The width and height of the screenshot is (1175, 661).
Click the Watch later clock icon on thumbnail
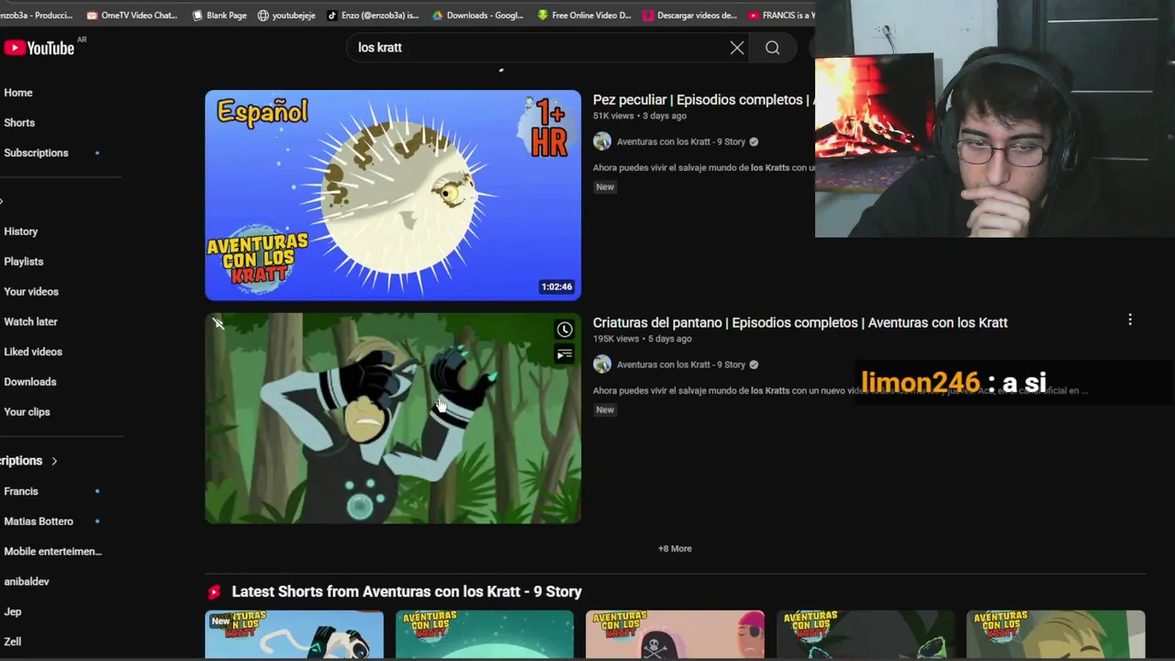pyautogui.click(x=565, y=330)
